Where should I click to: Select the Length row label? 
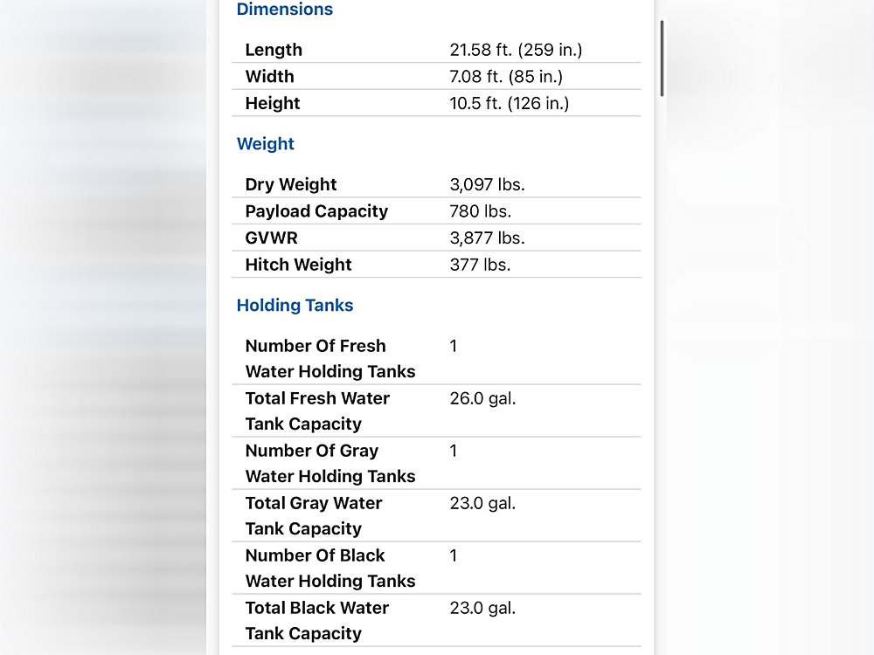click(274, 51)
